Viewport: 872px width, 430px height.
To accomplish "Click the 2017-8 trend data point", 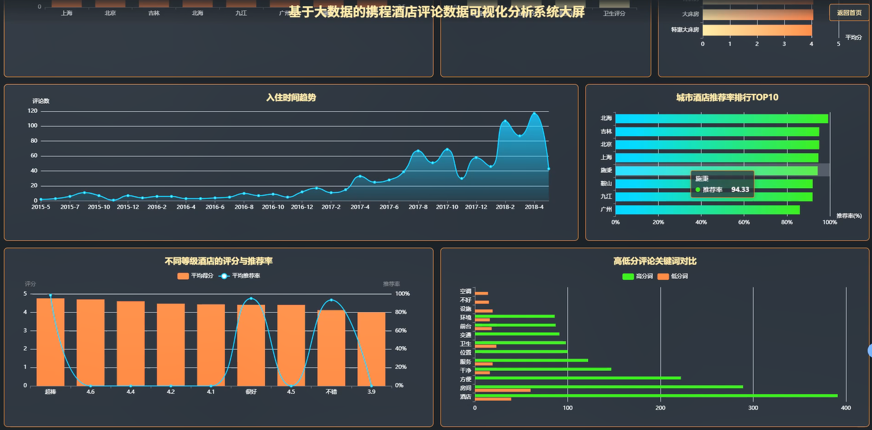I will [x=418, y=151].
